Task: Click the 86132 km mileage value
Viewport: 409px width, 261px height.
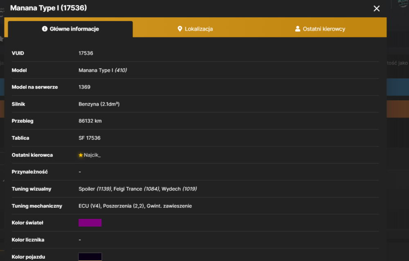Action: pyautogui.click(x=90, y=121)
